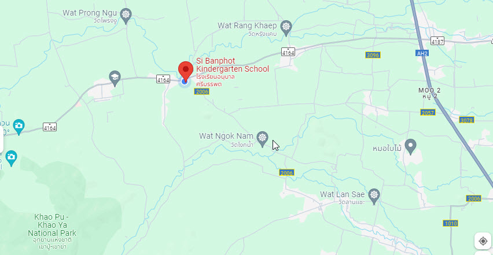Open the Wat Rang Khaep temple marker
Image resolution: width=493 pixels, height=255 pixels.
[286, 27]
